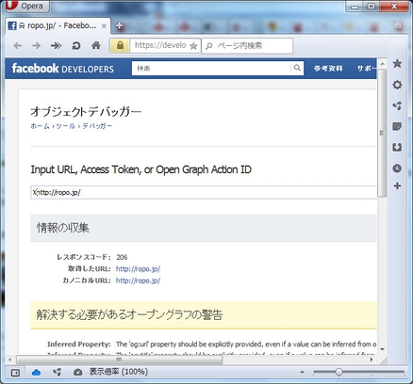Go to the home page
This screenshot has height=384, width=413.
[96, 45]
